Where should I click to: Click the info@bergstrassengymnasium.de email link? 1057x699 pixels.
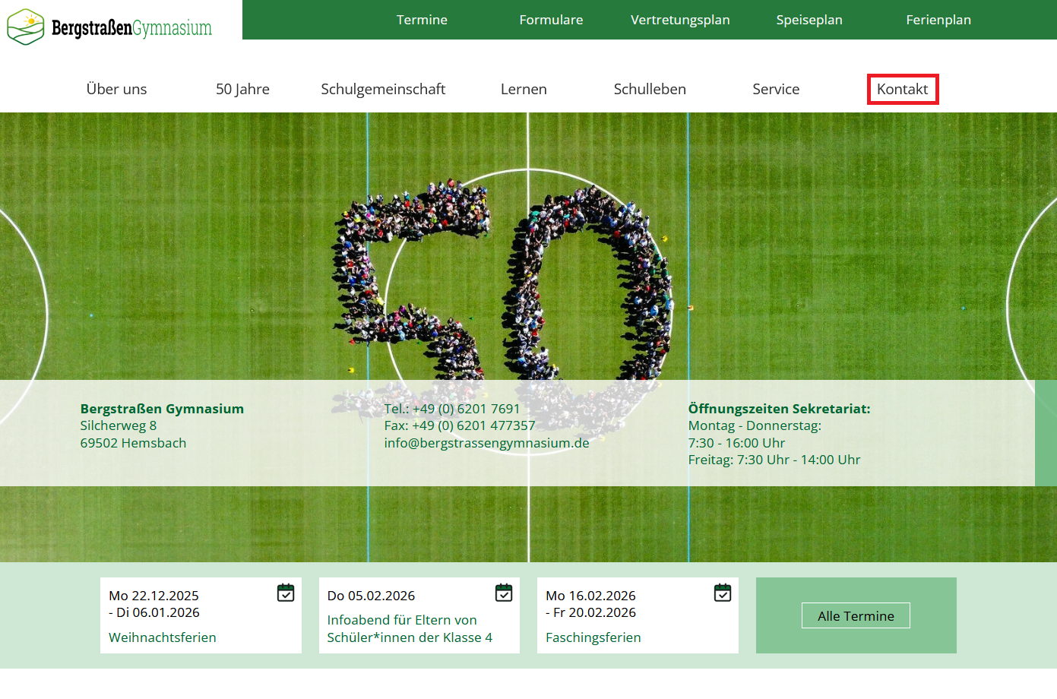coord(486,443)
